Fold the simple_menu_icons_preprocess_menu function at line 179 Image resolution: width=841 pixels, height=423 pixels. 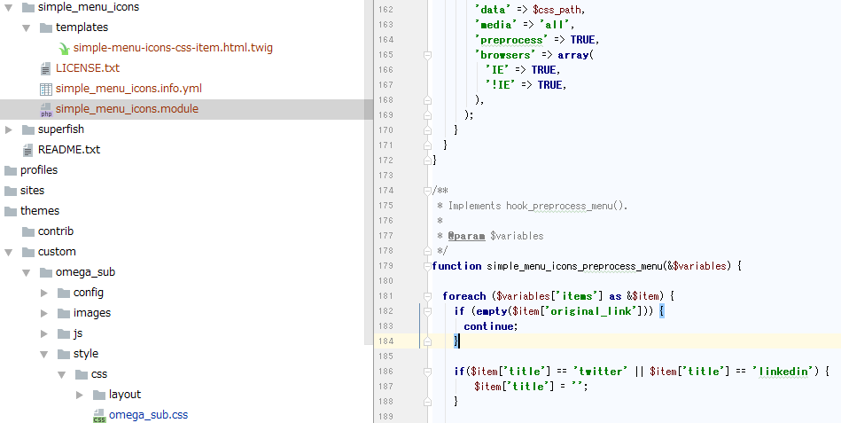click(427, 266)
